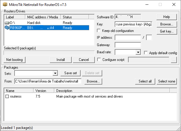Click the netmask field after the slash
Screen dimensions: 181x131
pos(149,38)
